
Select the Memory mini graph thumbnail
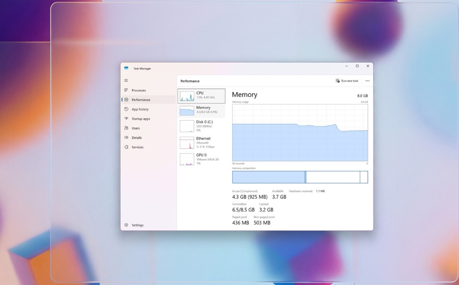pyautogui.click(x=187, y=111)
